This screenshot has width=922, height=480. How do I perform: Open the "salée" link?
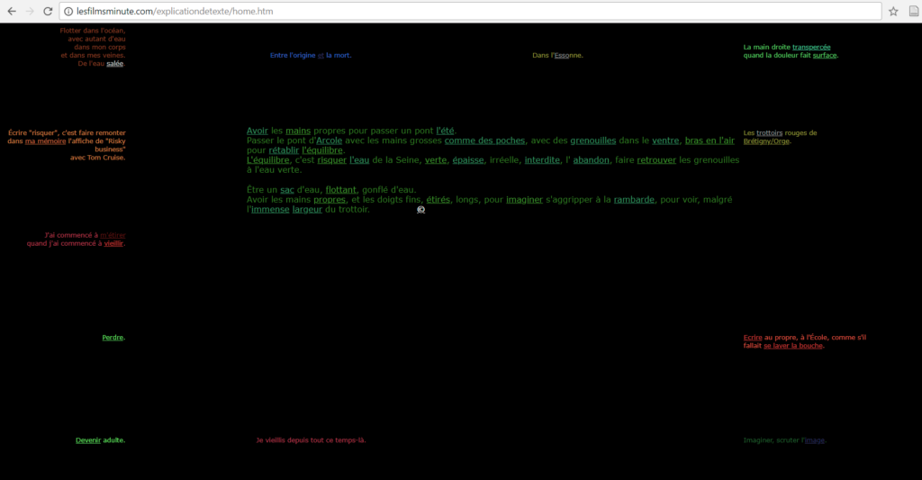pos(114,64)
